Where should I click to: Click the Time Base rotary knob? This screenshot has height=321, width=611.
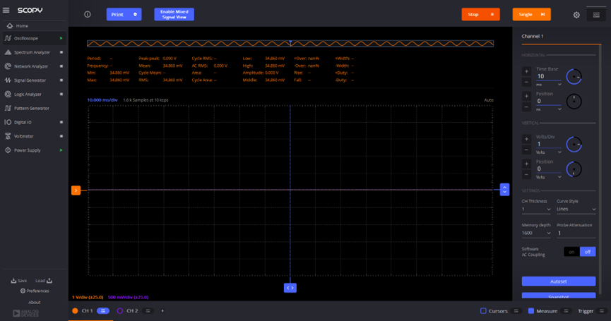click(574, 77)
